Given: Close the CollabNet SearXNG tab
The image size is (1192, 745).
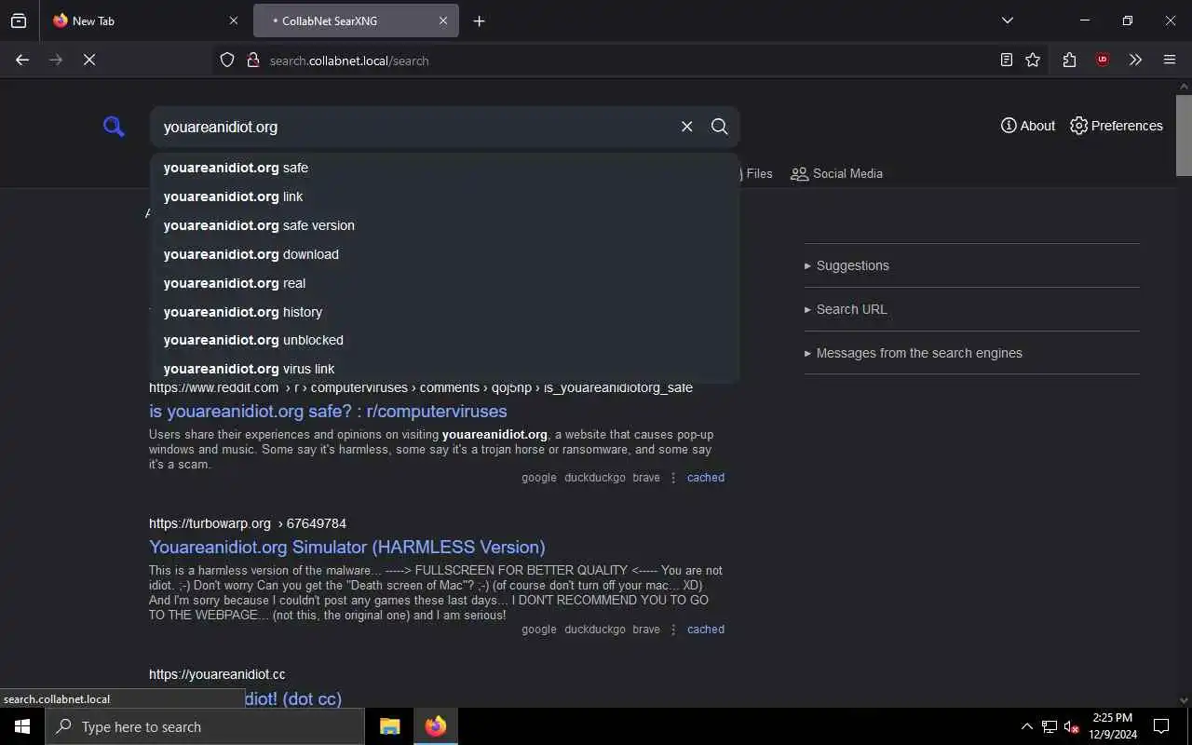Looking at the screenshot, I should click(x=443, y=20).
